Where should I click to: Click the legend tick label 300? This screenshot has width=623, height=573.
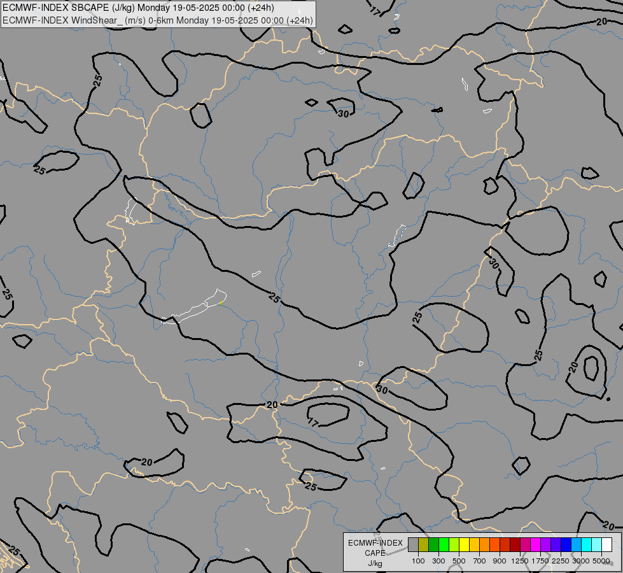point(438,561)
